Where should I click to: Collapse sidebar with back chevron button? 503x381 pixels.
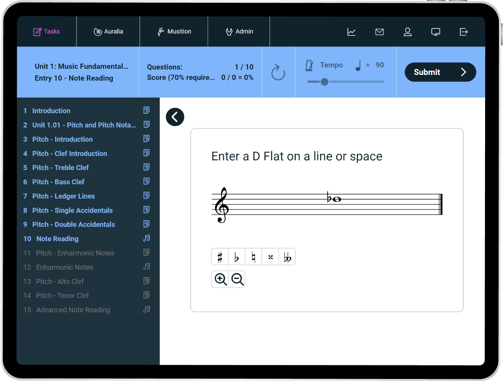coord(175,117)
